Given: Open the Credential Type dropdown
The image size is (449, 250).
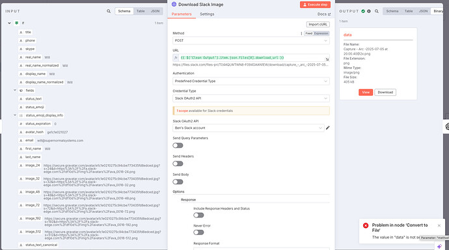Looking at the screenshot, I should (x=251, y=98).
